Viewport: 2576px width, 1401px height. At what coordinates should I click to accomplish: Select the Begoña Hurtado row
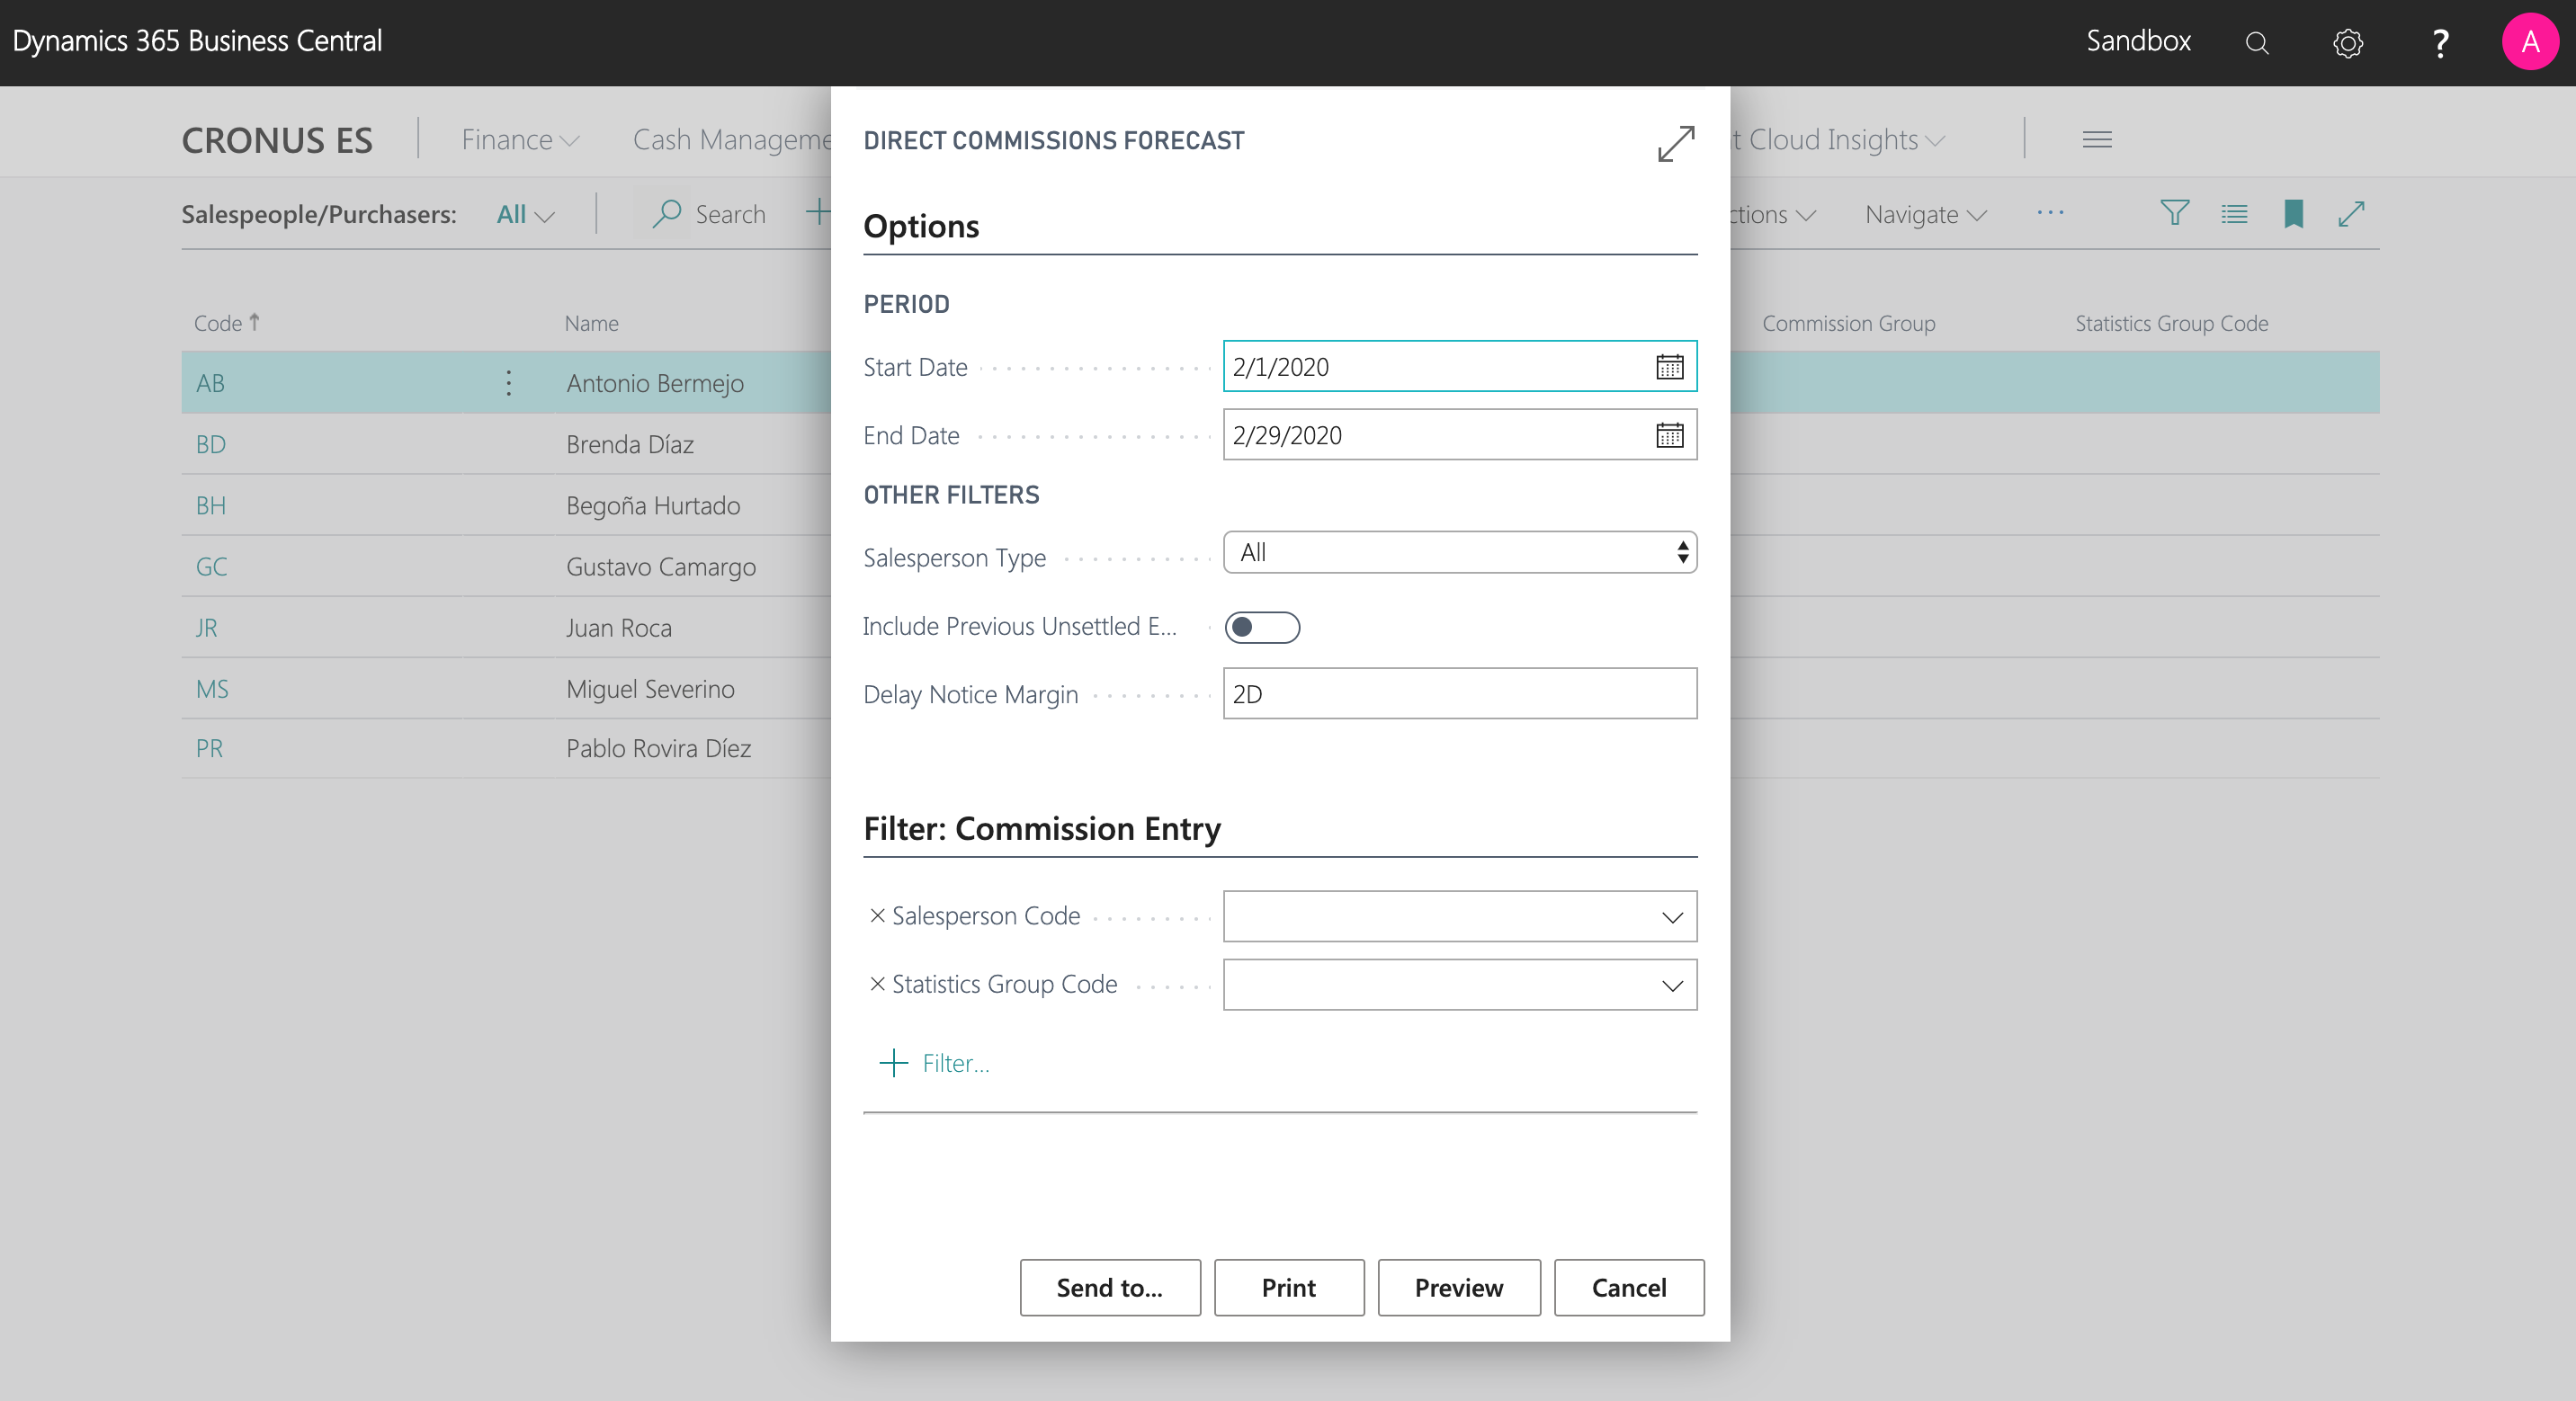coord(652,505)
